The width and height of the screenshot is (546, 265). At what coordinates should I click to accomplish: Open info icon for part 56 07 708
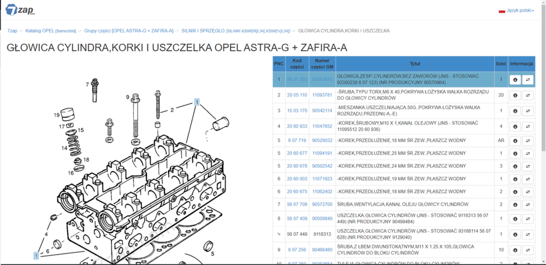click(514, 204)
